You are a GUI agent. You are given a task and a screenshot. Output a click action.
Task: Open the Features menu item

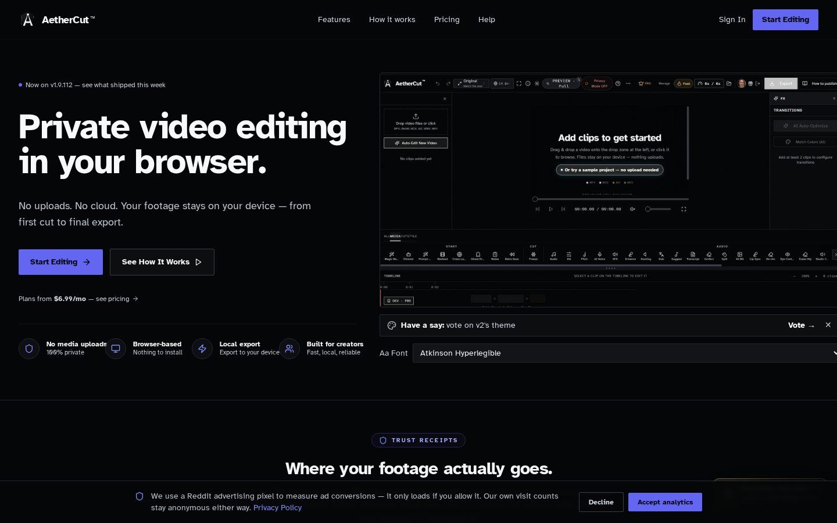pos(334,20)
